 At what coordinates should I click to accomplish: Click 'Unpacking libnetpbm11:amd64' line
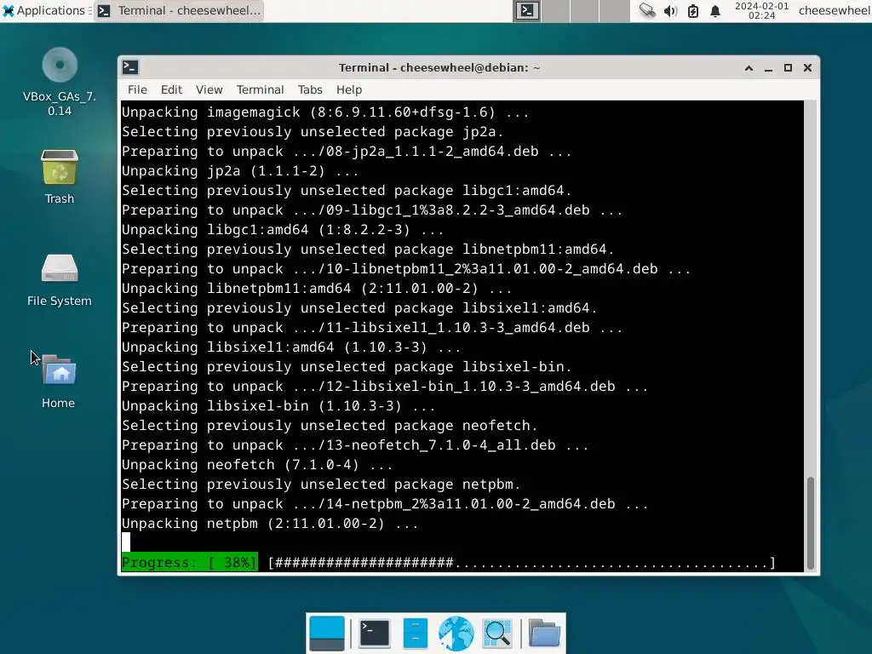317,289
